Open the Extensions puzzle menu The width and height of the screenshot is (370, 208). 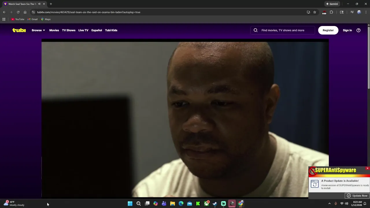331,12
